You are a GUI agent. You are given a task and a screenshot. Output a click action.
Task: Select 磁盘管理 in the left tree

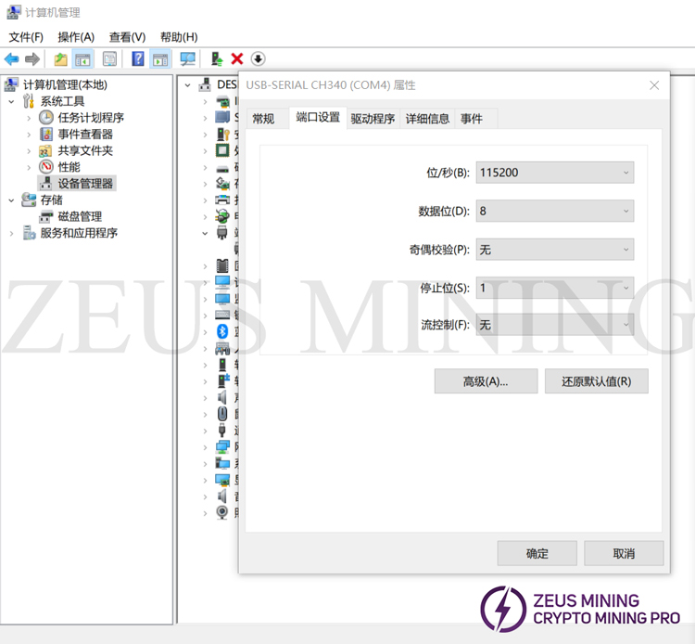tap(80, 216)
